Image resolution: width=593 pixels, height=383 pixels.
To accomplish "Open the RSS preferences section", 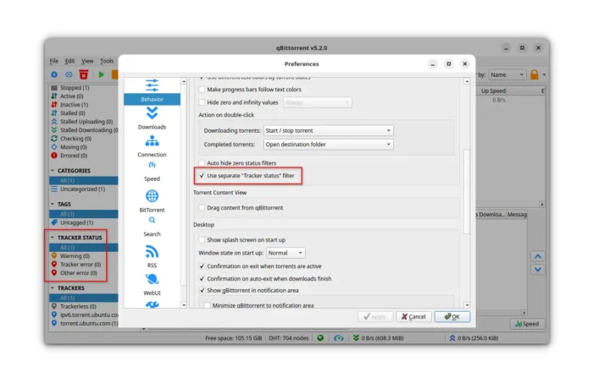I will 152,256.
